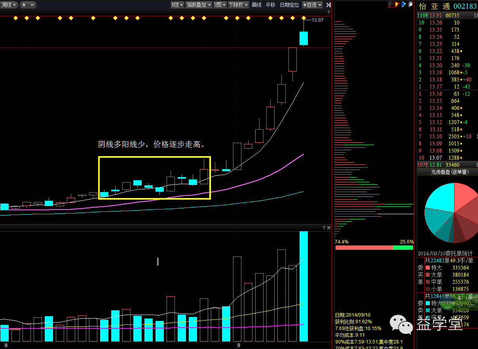The image size is (478, 349).
Task: Click the 平均成本:9.11 line
Action: coord(350,335)
